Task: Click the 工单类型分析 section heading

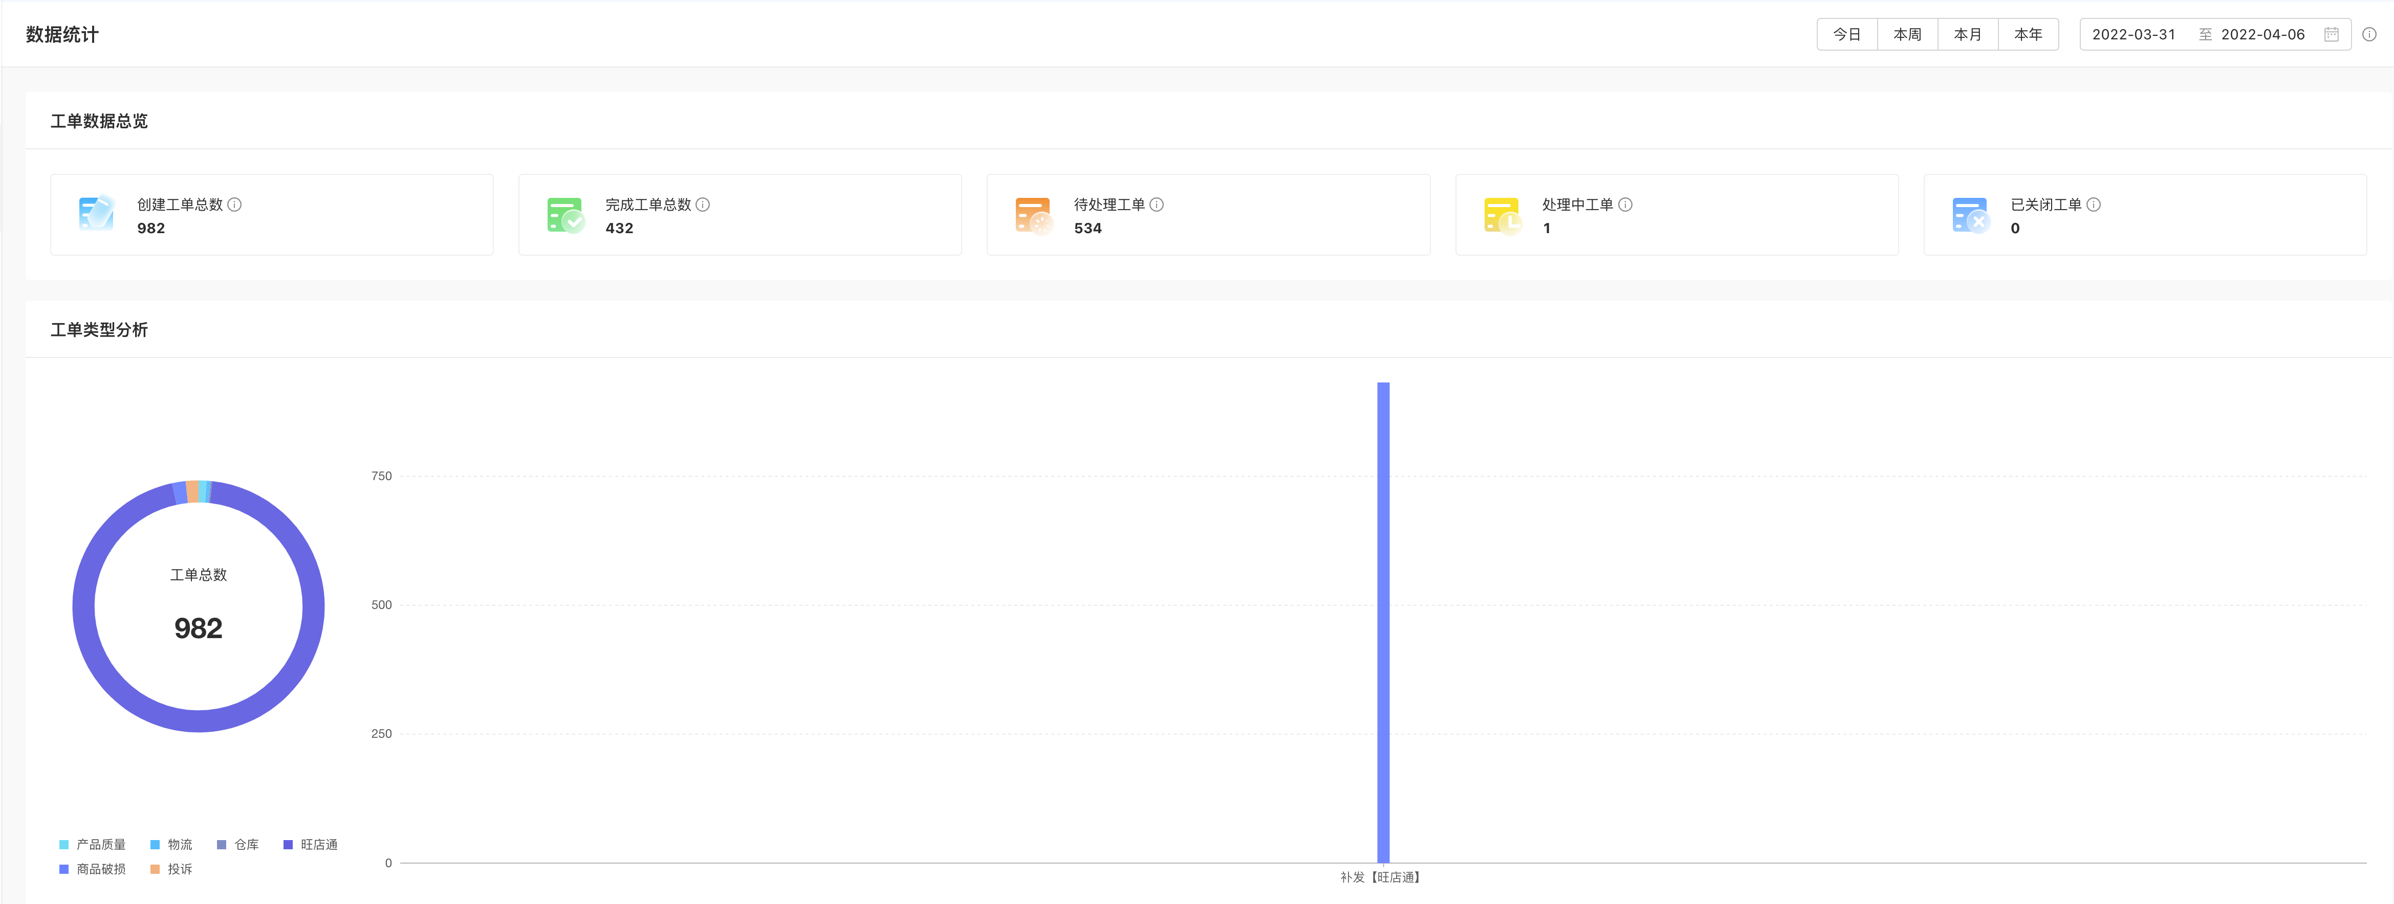Action: [x=99, y=329]
